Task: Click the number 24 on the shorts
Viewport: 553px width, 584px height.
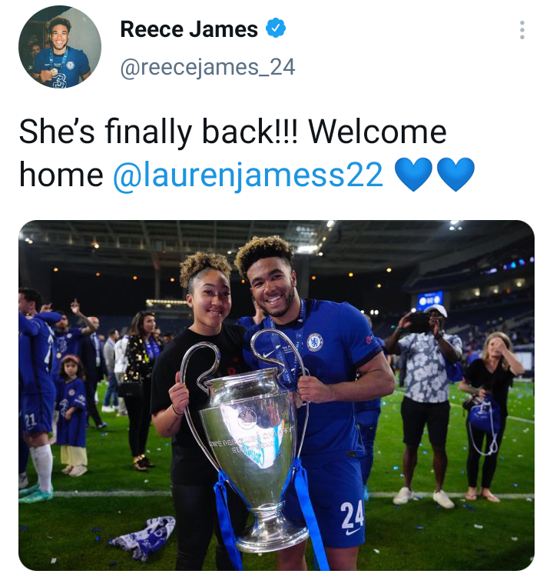Action: point(352,516)
